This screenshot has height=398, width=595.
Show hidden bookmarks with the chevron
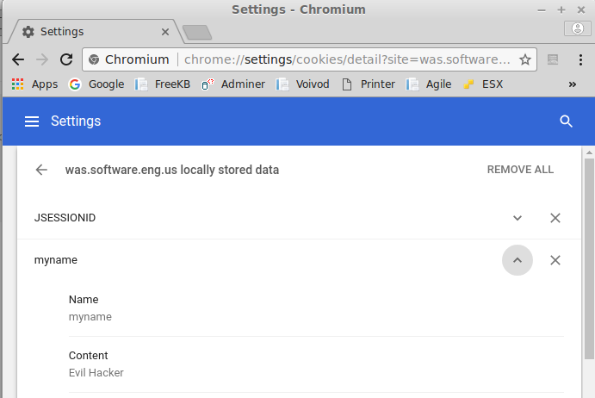click(573, 84)
